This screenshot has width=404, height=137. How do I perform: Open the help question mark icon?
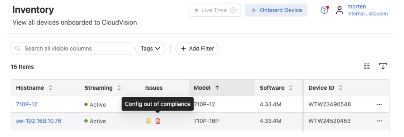point(324,10)
